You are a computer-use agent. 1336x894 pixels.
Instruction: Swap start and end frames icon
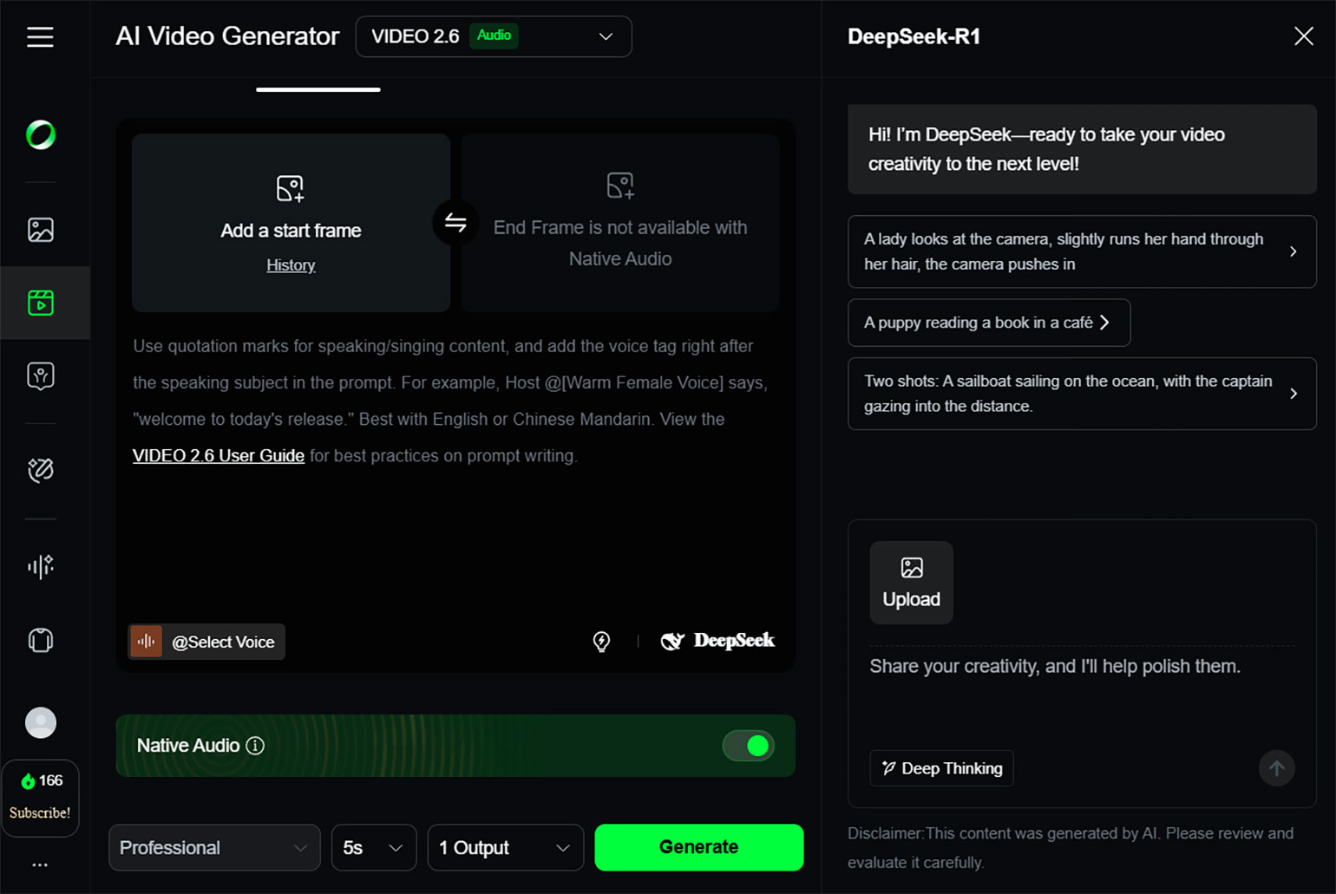(455, 223)
